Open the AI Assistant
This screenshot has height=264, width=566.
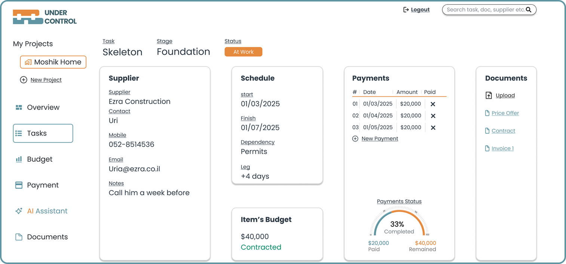pos(47,211)
